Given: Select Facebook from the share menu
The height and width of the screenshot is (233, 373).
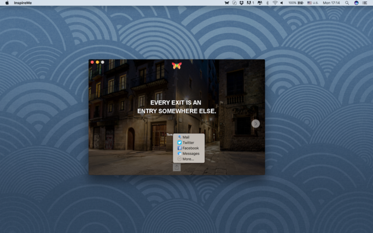Looking at the screenshot, I should [x=189, y=148].
